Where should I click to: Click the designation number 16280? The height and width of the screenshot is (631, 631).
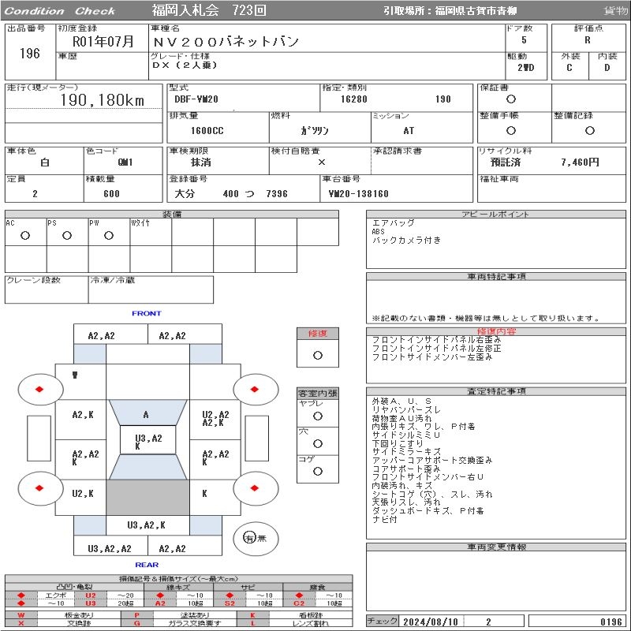pyautogui.click(x=353, y=99)
